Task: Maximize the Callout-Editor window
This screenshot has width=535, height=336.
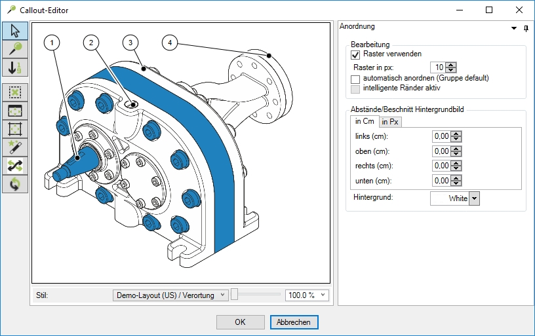Action: tap(489, 10)
